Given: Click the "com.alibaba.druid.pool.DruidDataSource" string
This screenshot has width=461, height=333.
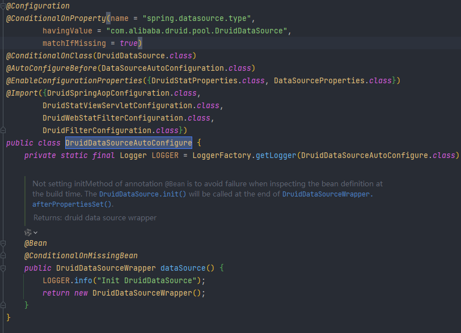Looking at the screenshot, I should tap(197, 31).
